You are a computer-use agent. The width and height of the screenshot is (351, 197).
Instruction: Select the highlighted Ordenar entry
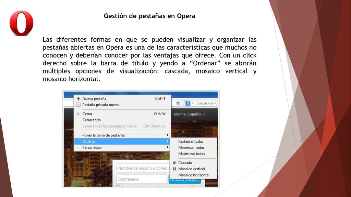(x=122, y=141)
